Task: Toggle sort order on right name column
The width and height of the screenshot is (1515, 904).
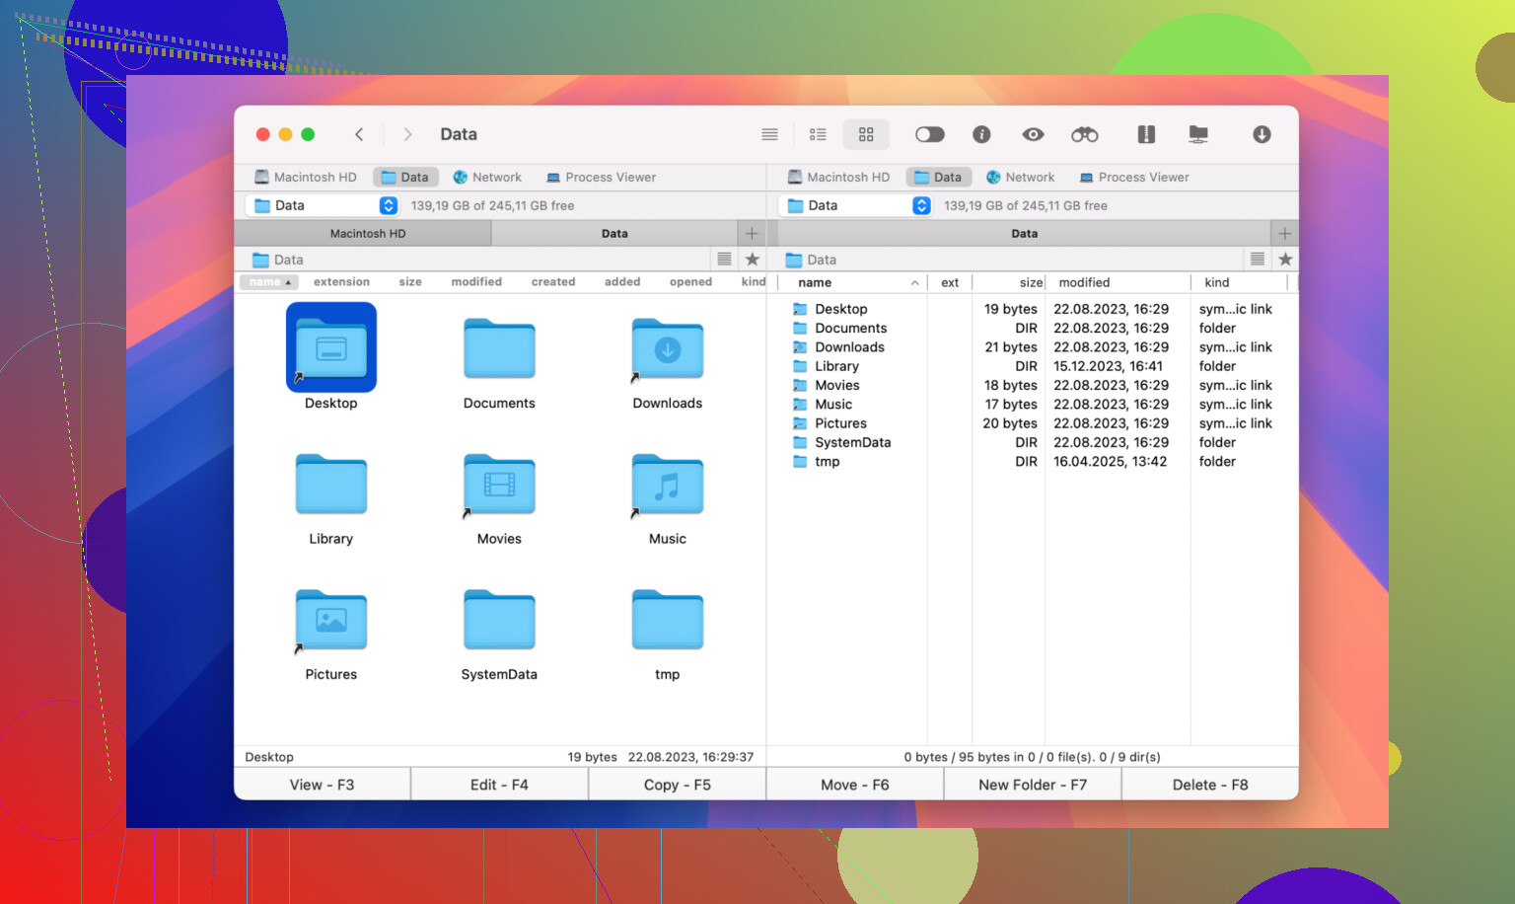Action: pos(856,283)
